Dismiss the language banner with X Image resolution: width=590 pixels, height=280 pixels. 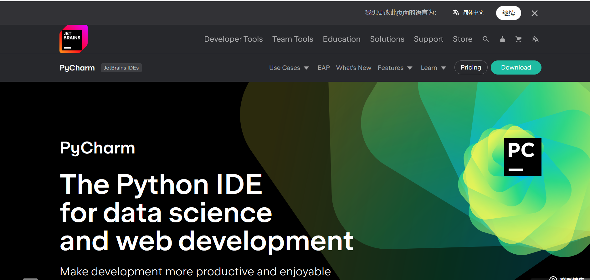(x=534, y=13)
